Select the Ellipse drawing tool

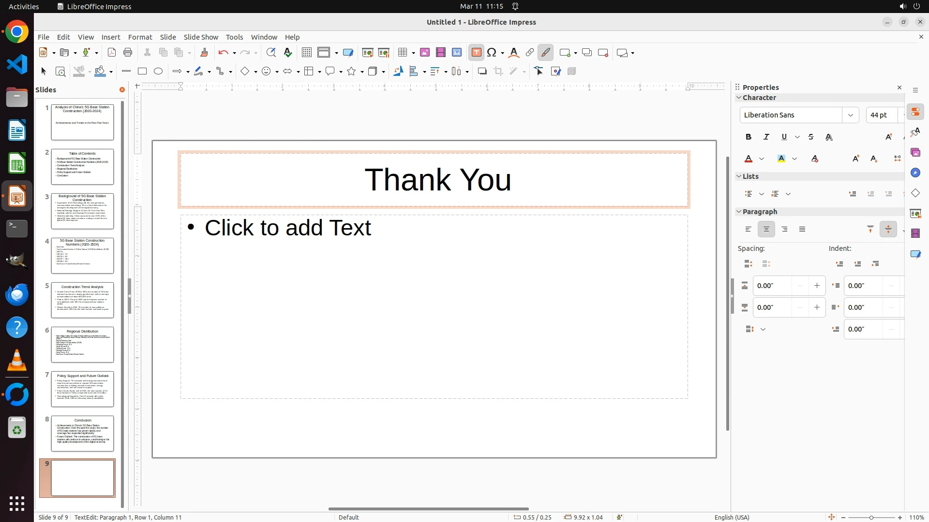(158, 71)
